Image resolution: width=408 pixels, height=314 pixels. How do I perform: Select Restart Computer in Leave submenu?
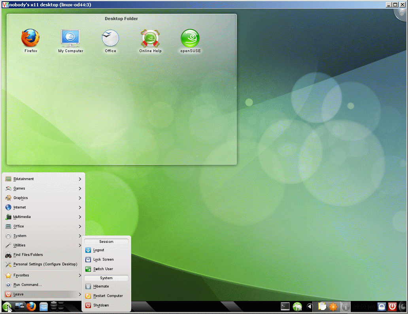pos(106,296)
